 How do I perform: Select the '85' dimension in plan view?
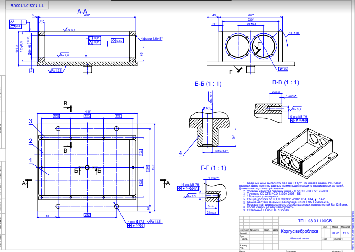click(x=47, y=216)
